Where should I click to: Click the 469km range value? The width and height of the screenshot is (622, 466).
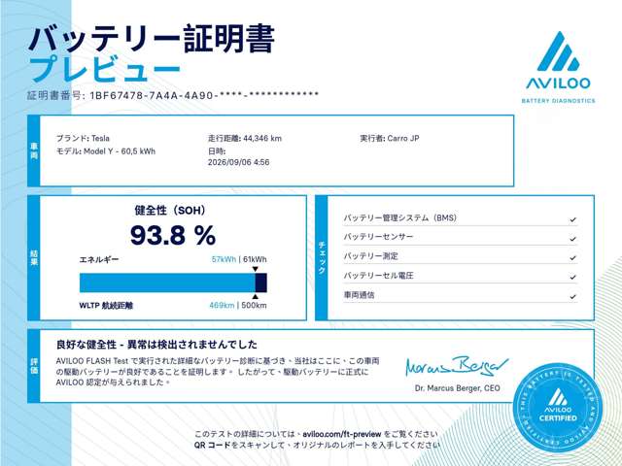tap(222, 306)
